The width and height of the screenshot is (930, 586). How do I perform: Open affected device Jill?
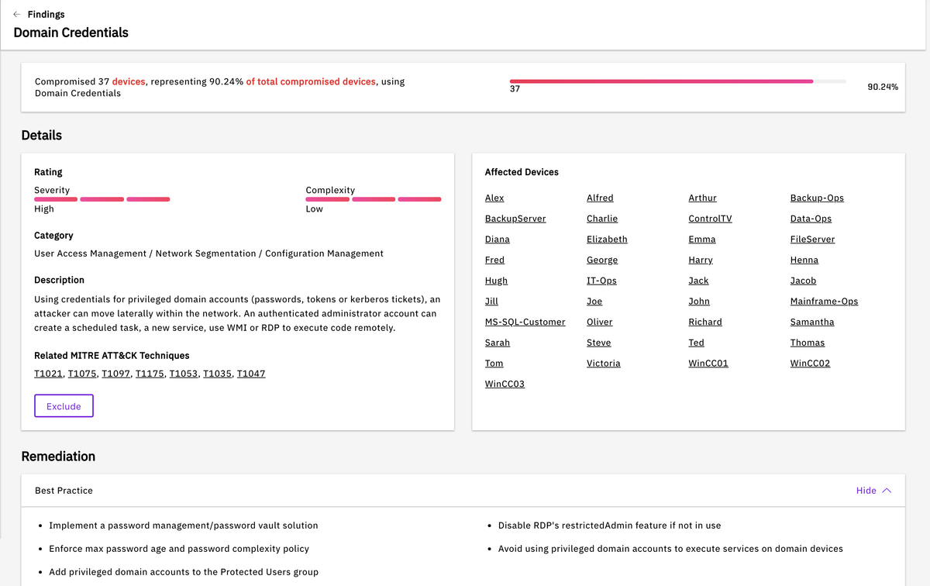point(491,302)
